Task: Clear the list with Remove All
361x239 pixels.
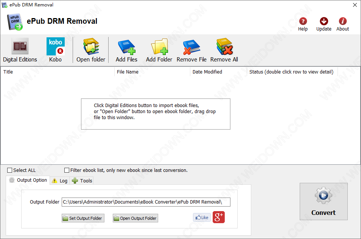Action: click(x=224, y=50)
